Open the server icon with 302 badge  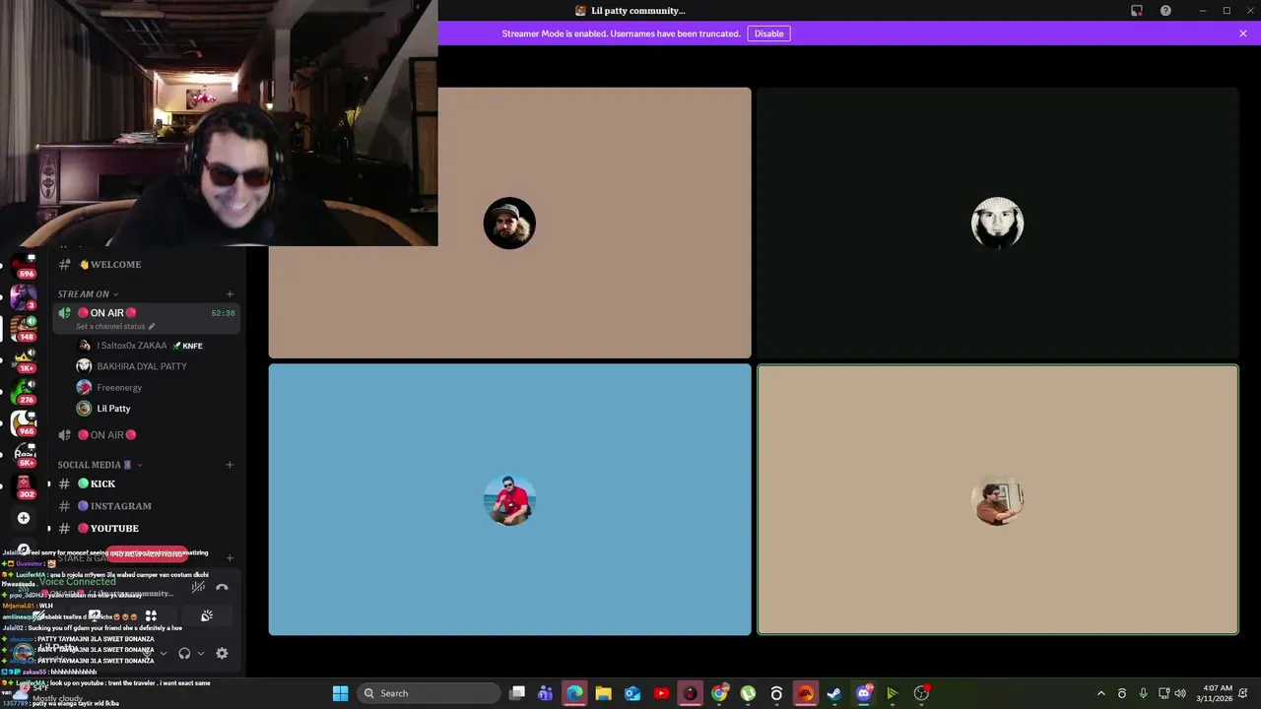pyautogui.click(x=24, y=485)
